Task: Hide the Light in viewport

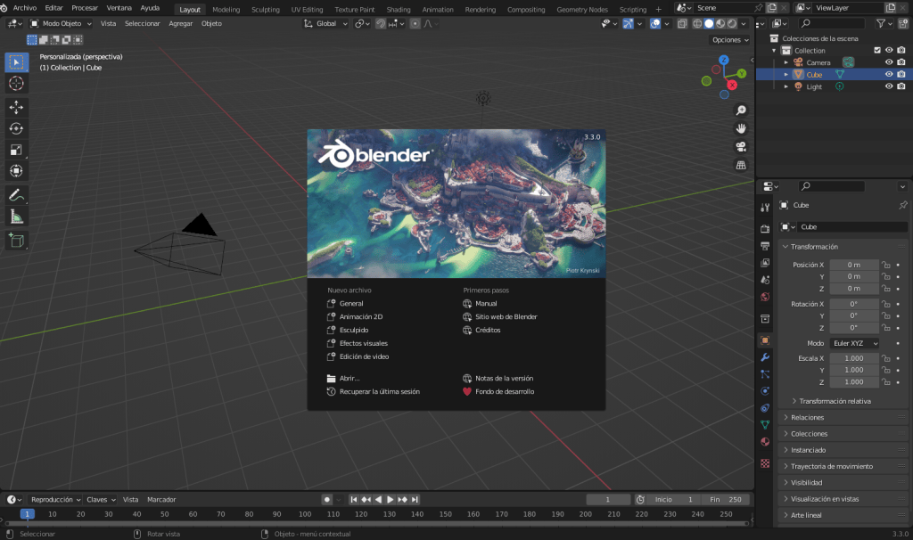Action: (889, 86)
